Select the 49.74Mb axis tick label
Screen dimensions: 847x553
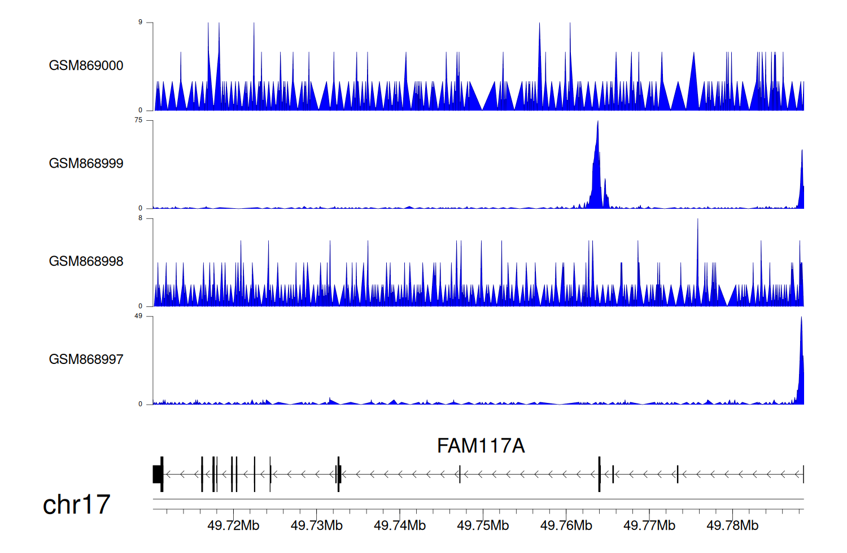[399, 525]
